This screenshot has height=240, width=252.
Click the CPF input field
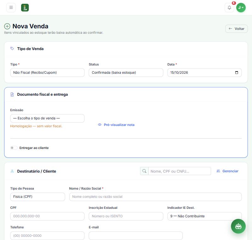pyautogui.click(x=47, y=216)
